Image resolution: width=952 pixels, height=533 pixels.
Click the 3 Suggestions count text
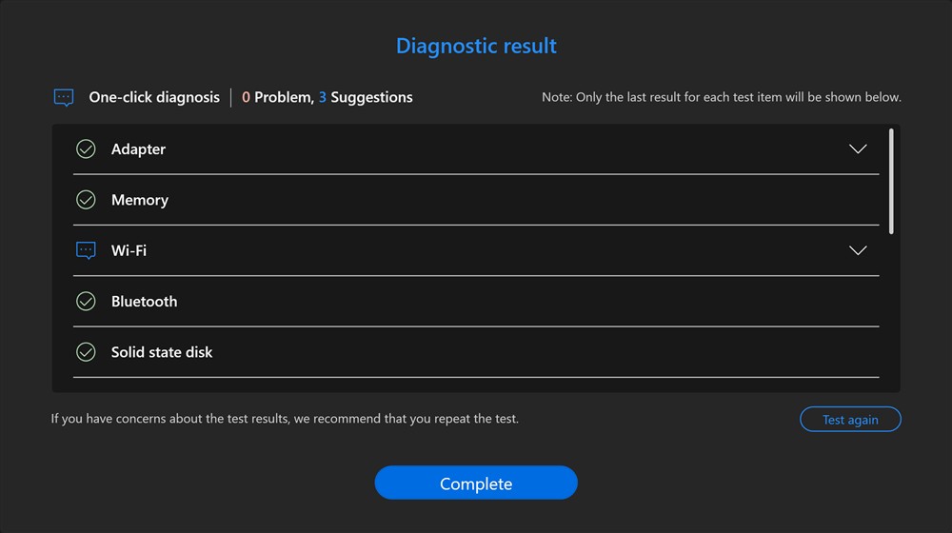[x=366, y=97]
